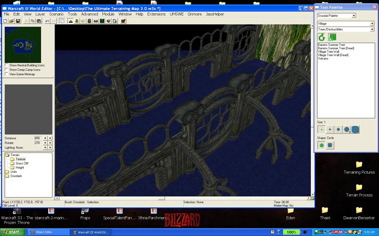Open the Doodad Palette type dropdown
Screen dimensions: 379x236
pos(354,16)
